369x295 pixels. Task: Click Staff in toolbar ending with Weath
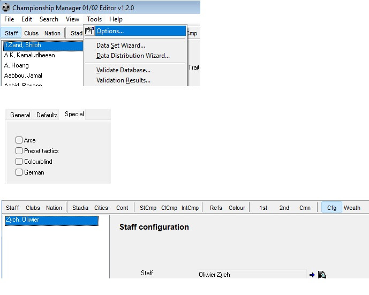click(12, 208)
